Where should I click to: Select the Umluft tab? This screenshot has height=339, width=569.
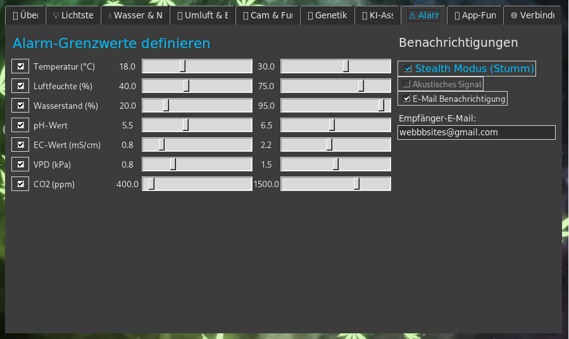click(x=203, y=15)
